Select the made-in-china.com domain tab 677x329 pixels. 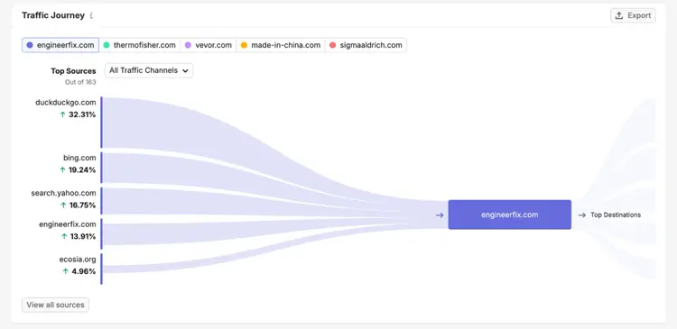click(x=281, y=45)
